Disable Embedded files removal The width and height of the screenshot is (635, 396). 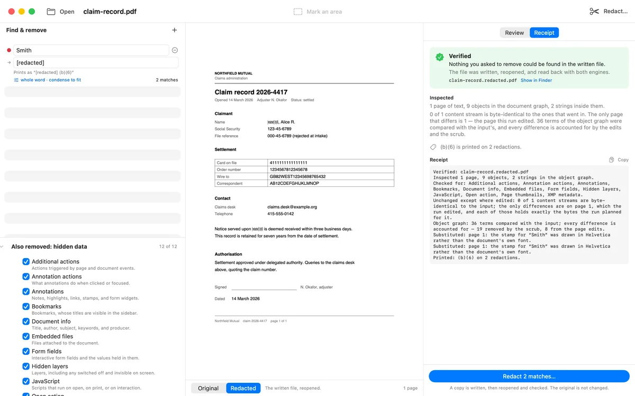pos(26,336)
